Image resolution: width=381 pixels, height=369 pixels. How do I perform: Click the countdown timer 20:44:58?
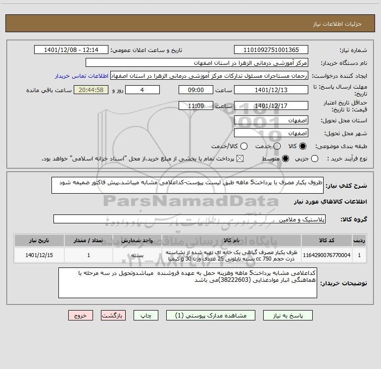click(91, 90)
